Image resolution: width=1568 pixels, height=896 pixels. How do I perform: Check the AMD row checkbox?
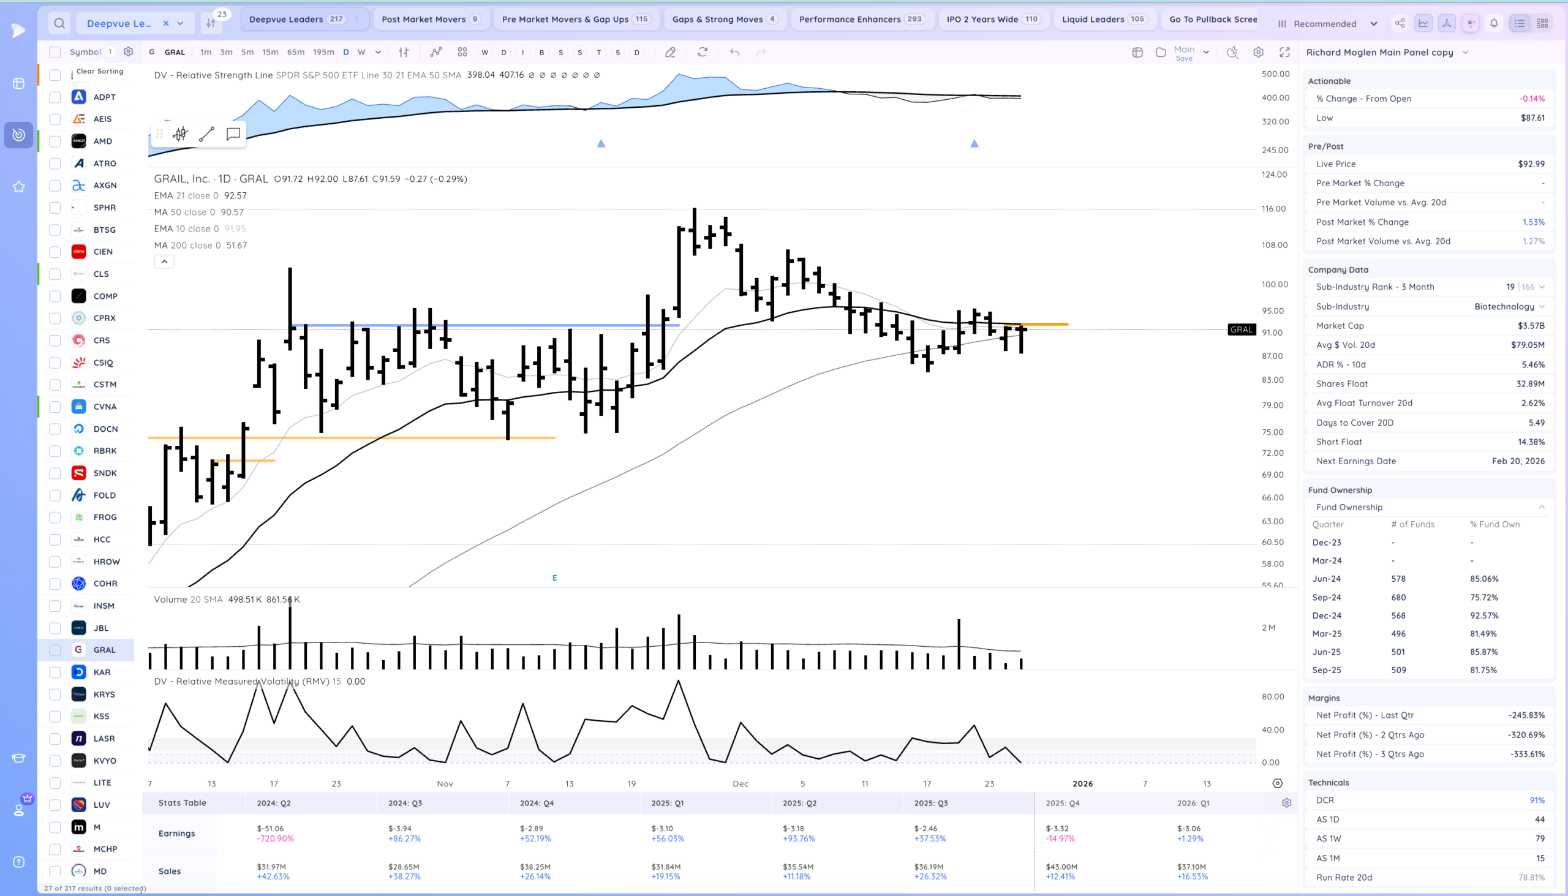click(55, 141)
